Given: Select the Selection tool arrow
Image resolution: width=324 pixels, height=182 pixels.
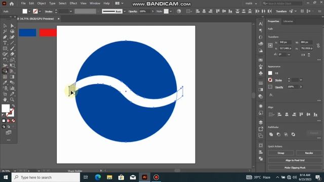Looking at the screenshot, I should pos(5,26).
